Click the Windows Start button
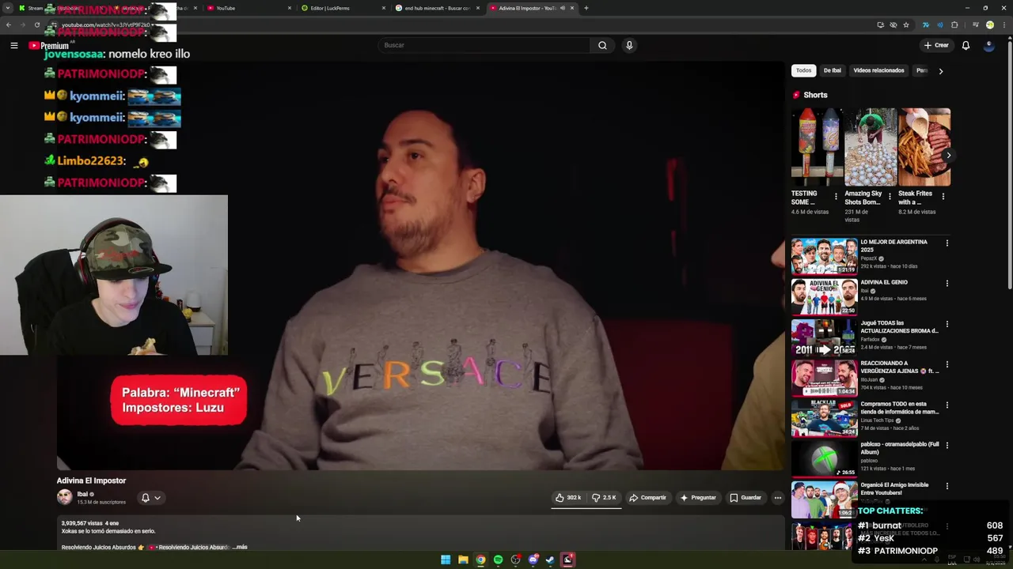The height and width of the screenshot is (569, 1013). [x=446, y=560]
